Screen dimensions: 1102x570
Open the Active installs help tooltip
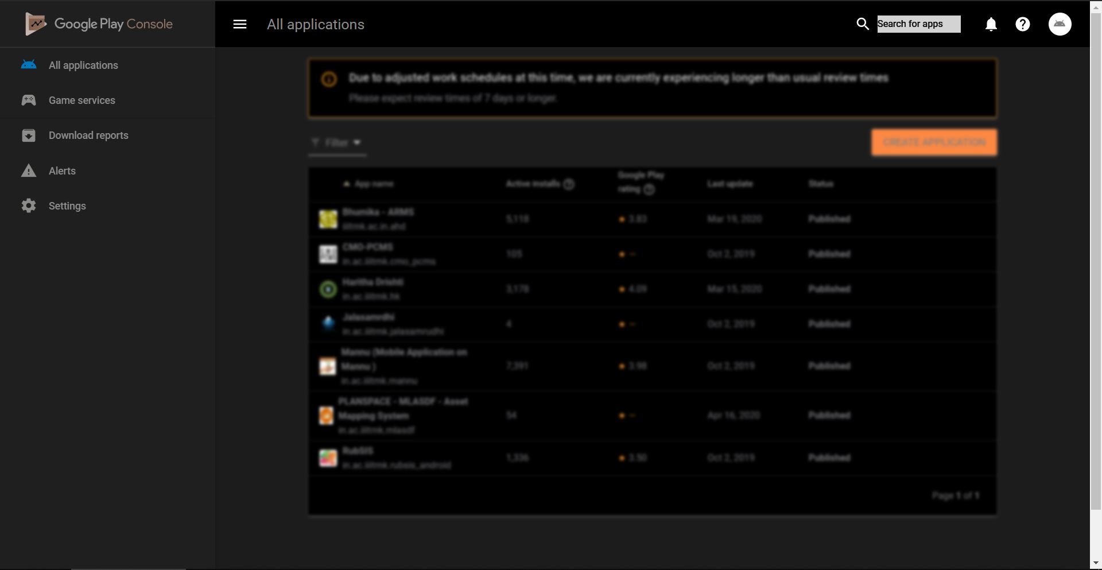(569, 184)
